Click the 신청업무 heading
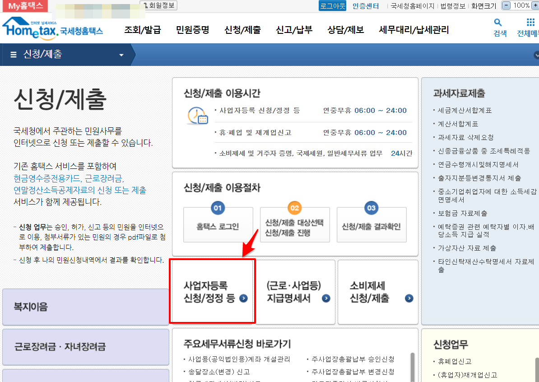The image size is (539, 382). click(x=451, y=344)
